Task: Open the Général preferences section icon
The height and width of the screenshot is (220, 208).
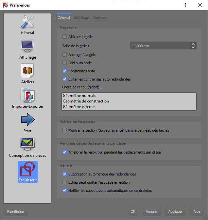Action: tap(27, 22)
